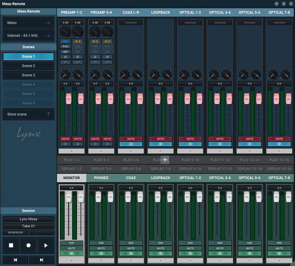This screenshot has width=295, height=266.
Task: Click preamp channel 1 gain knob
Action: pyautogui.click(x=65, y=32)
